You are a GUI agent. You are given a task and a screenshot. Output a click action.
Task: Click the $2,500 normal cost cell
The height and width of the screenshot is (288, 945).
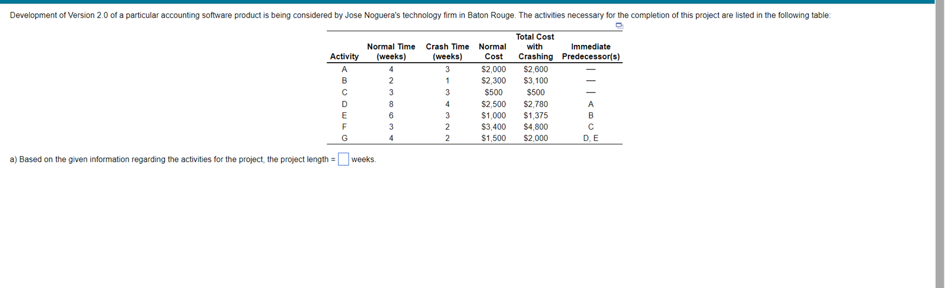[x=493, y=104]
